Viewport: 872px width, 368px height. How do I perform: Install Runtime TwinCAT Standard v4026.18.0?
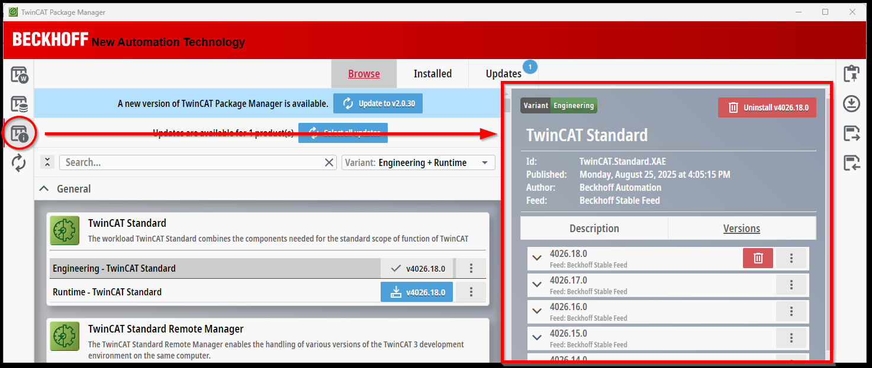(x=416, y=292)
